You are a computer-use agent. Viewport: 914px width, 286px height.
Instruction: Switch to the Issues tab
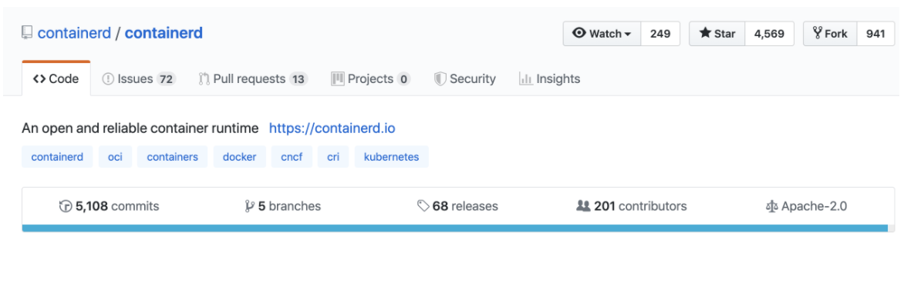point(139,79)
